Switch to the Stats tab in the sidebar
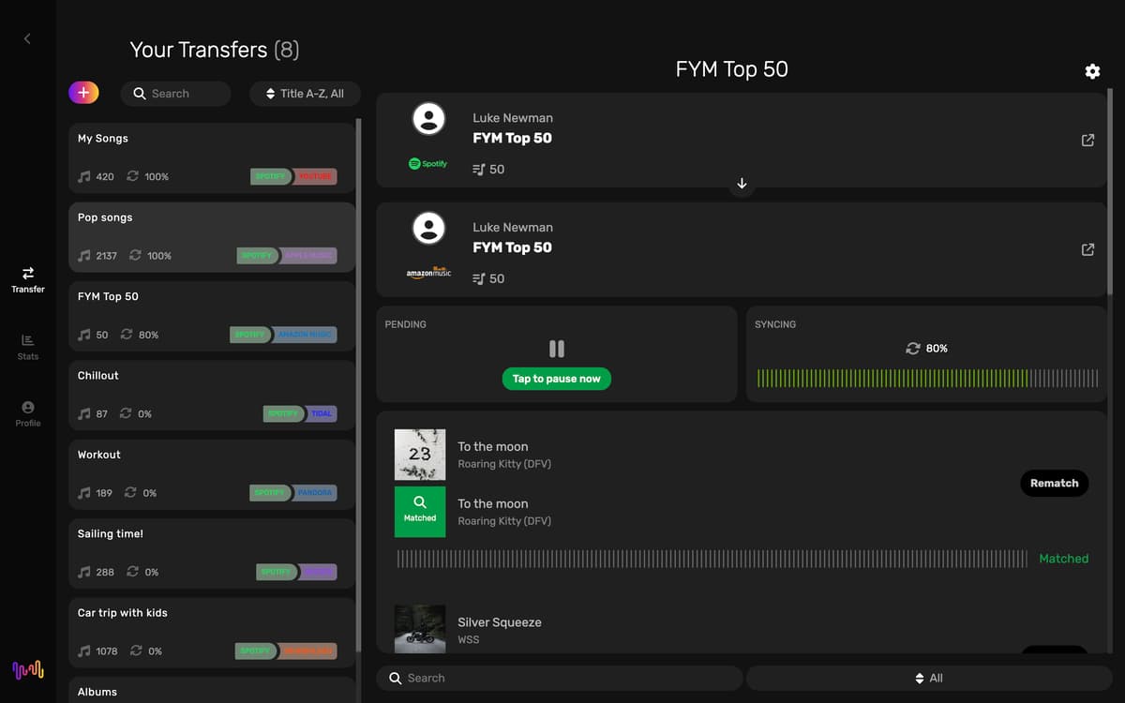Viewport: 1125px width, 703px height. tap(27, 346)
